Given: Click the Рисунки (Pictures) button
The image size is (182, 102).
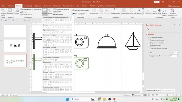Looking at the screenshot, I should point(16,11).
